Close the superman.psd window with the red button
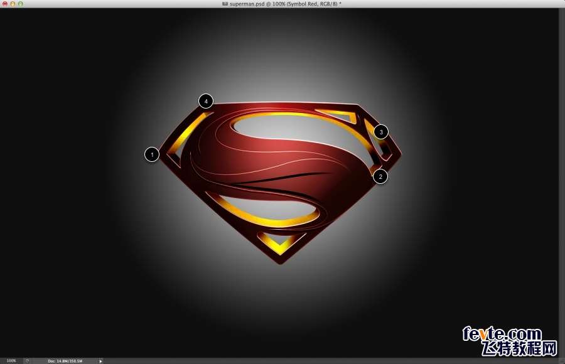The width and height of the screenshot is (565, 364). point(4,4)
